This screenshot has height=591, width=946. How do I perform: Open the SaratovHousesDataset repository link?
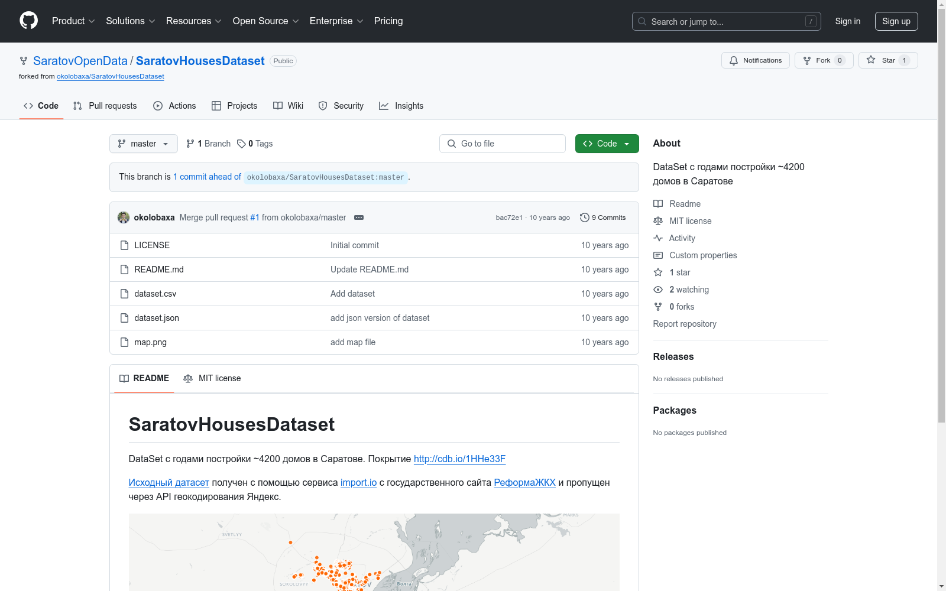click(200, 61)
